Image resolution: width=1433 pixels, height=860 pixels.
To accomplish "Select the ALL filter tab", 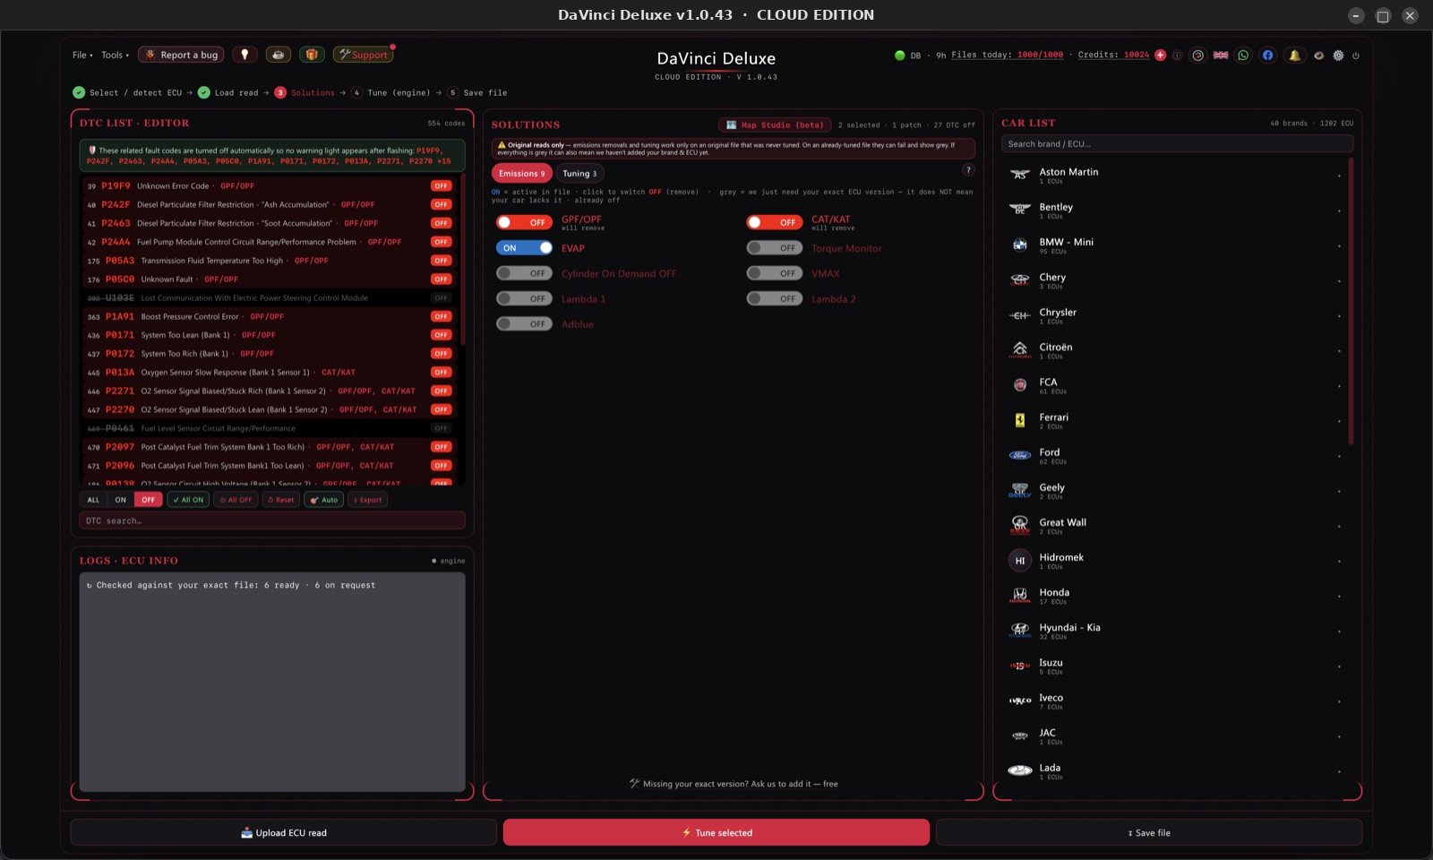I will click(93, 500).
